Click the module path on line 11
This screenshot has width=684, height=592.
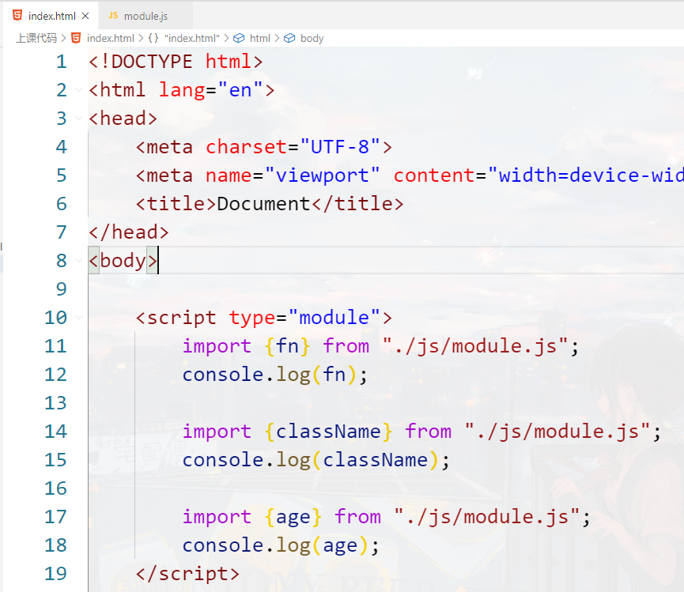pos(474,346)
